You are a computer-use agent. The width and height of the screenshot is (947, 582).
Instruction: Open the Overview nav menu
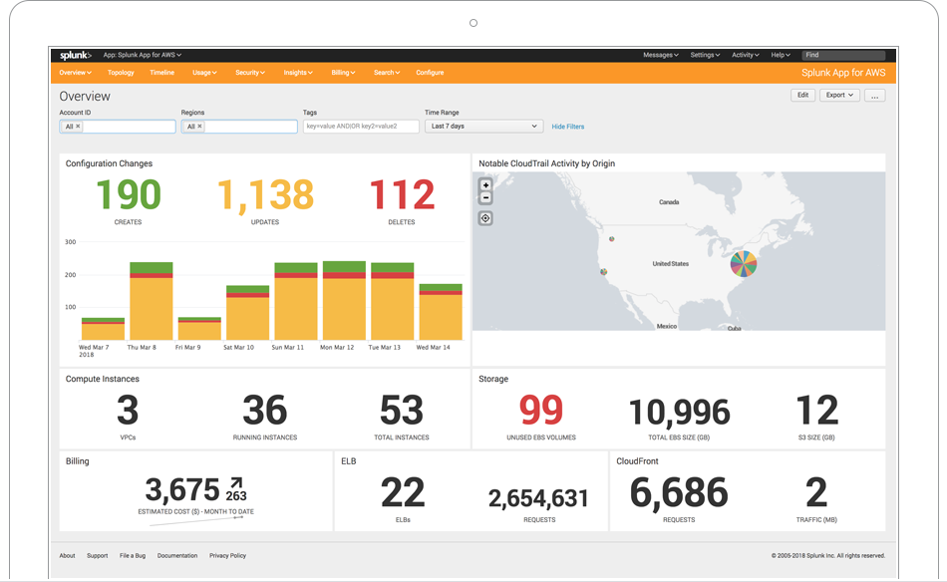pos(75,73)
